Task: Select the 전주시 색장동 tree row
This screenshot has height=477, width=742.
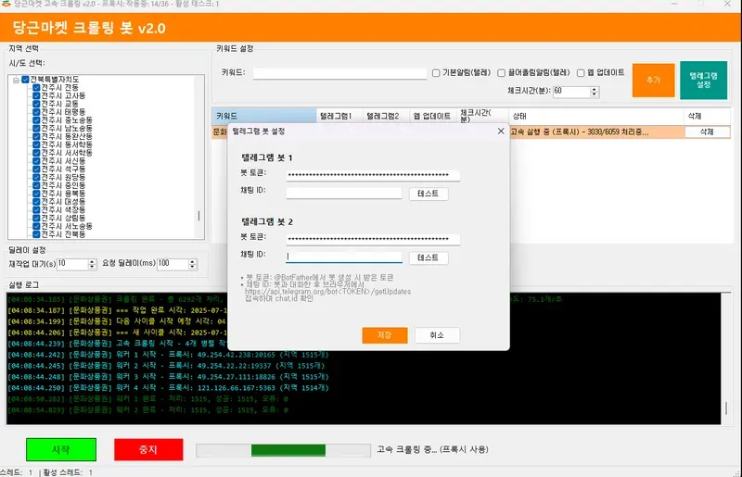Action: click(63, 210)
